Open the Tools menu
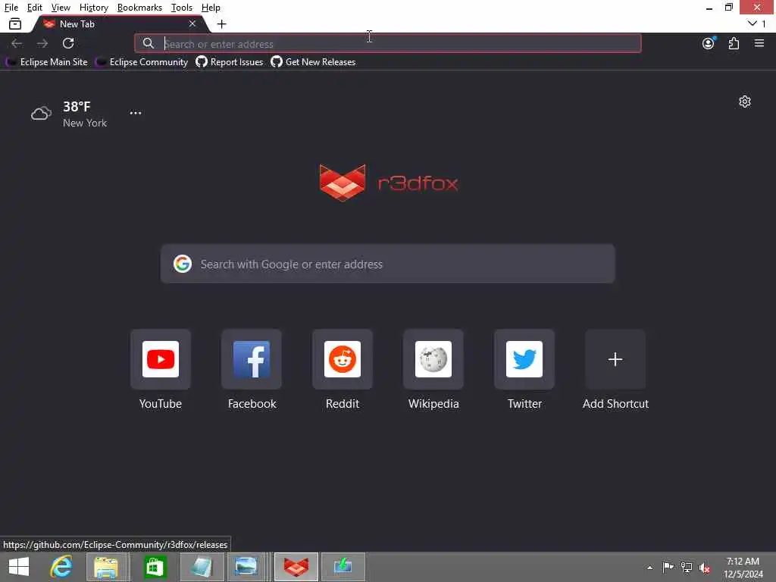Viewport: 776px width, 582px height. pyautogui.click(x=182, y=8)
